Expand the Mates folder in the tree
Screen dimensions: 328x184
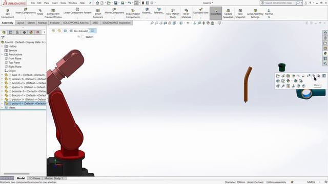pyautogui.click(x=2, y=108)
